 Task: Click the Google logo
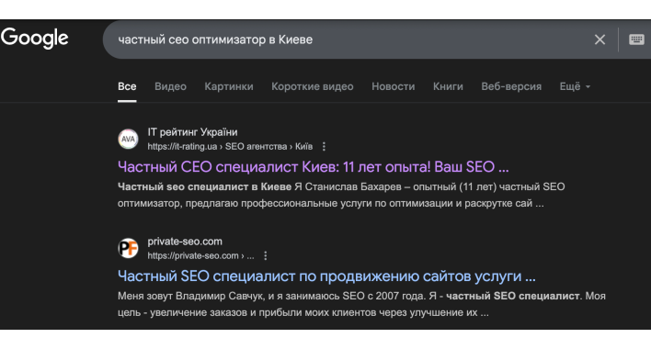coord(34,39)
